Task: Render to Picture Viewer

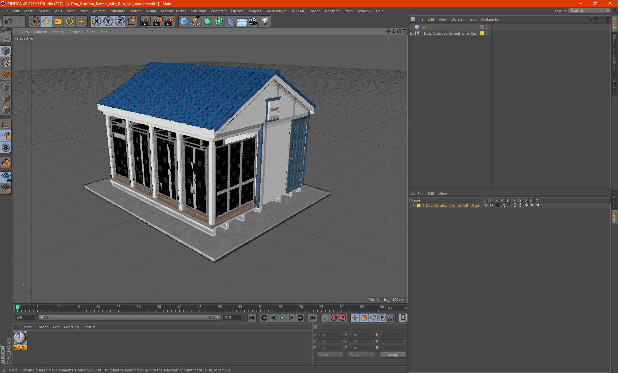Action: [157, 22]
